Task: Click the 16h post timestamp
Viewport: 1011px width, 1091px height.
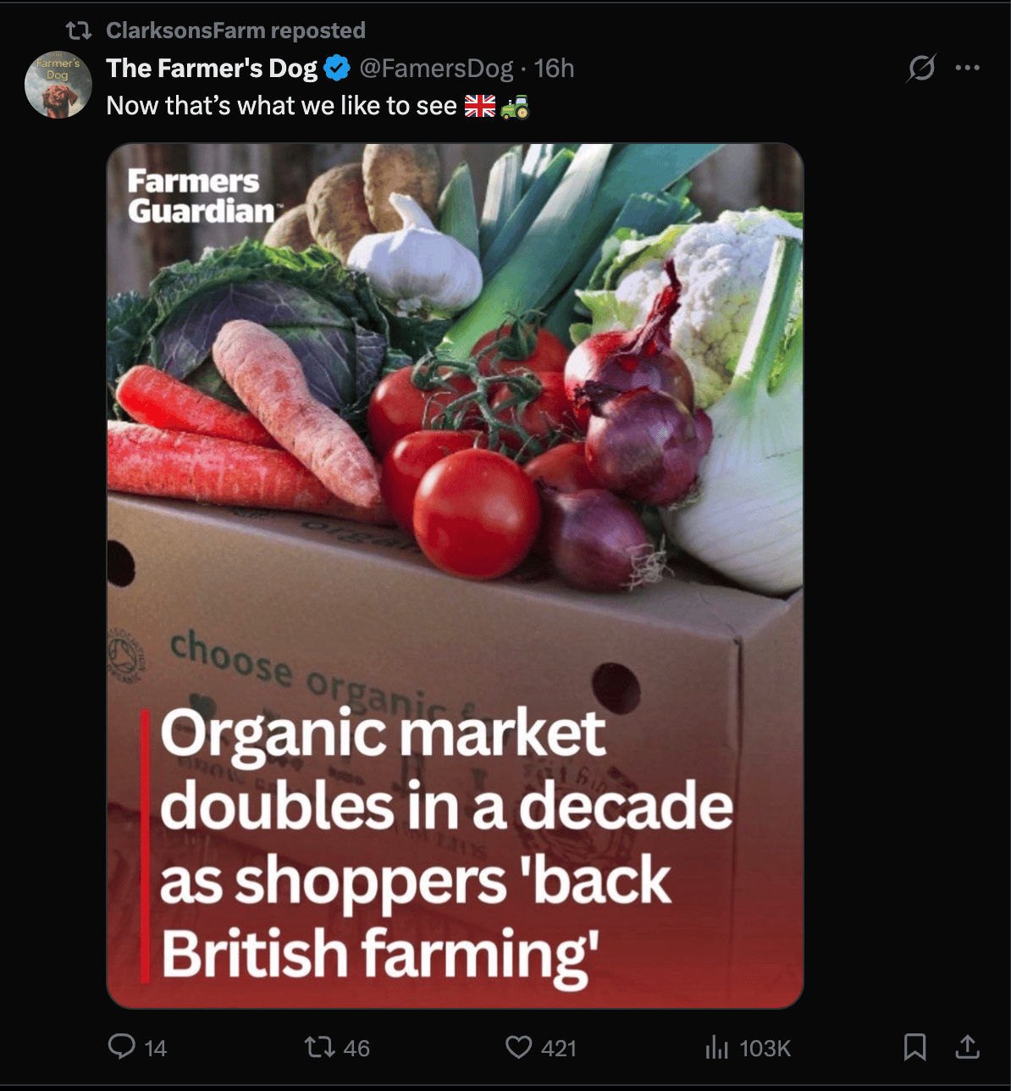Action: 555,68
